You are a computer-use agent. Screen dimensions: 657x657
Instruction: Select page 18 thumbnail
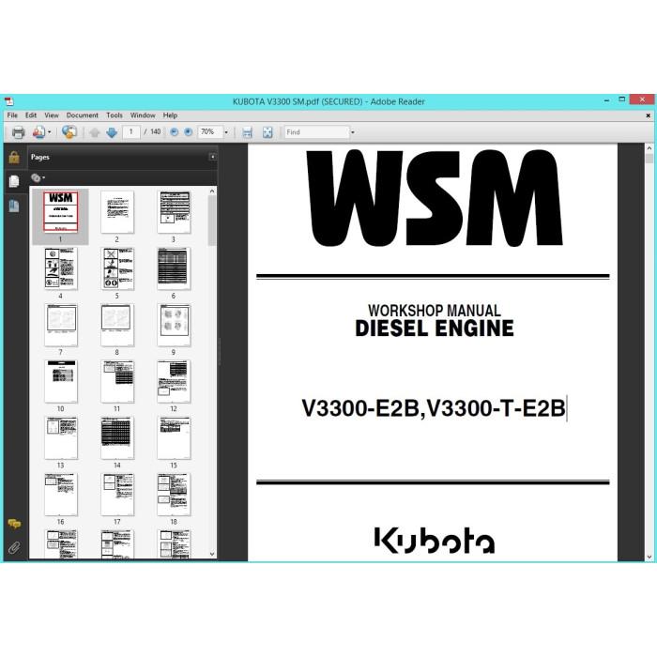click(174, 495)
